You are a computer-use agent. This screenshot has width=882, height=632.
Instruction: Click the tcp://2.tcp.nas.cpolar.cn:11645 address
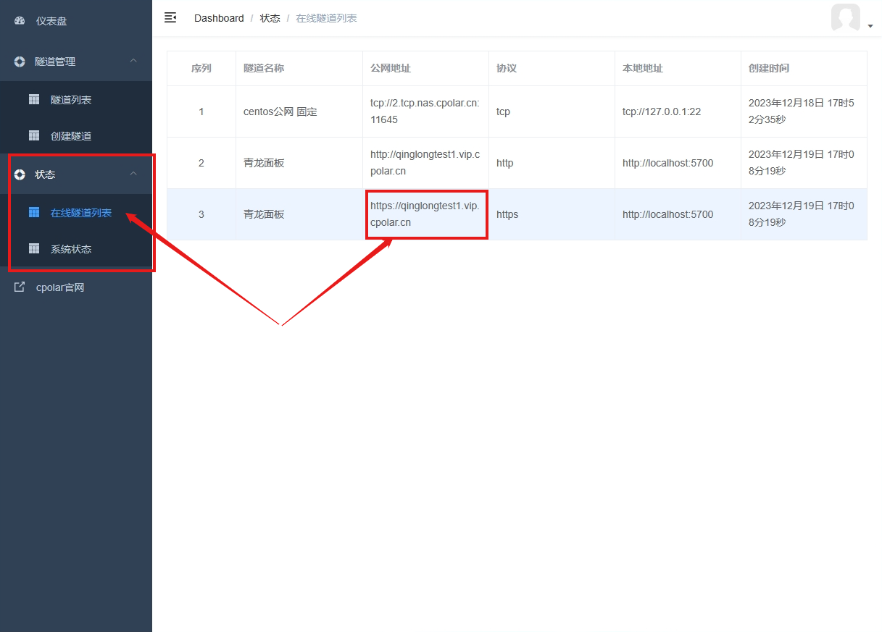click(425, 111)
